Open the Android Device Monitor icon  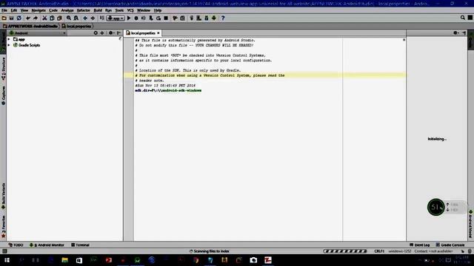click(214, 18)
